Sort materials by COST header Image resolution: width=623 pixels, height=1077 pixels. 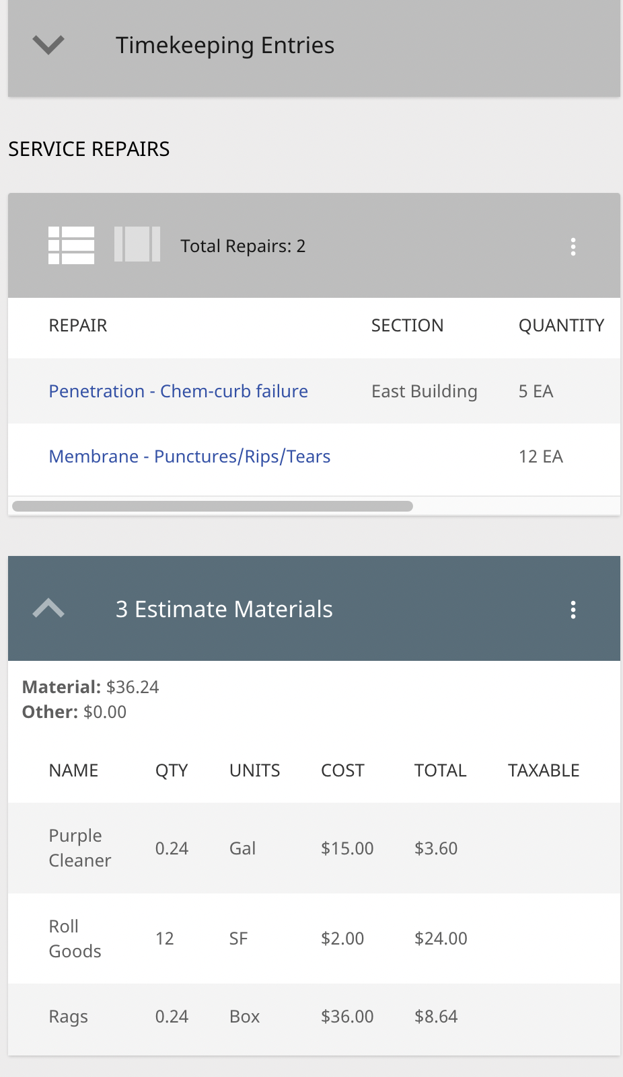[x=342, y=770]
